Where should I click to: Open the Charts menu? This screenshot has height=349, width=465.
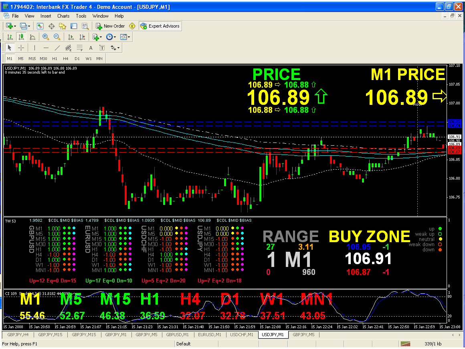coord(63,16)
